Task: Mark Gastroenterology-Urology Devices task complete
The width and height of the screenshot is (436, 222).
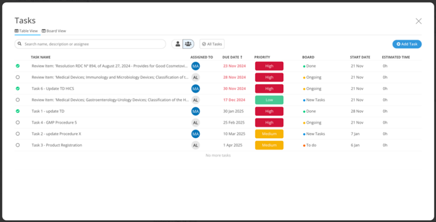Action: pos(18,100)
